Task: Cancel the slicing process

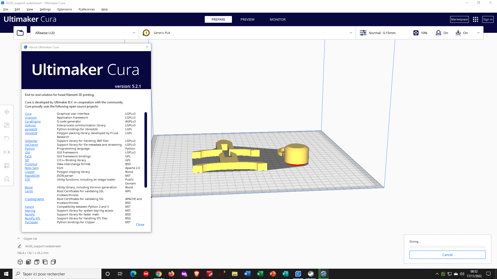Action: pyautogui.click(x=447, y=254)
